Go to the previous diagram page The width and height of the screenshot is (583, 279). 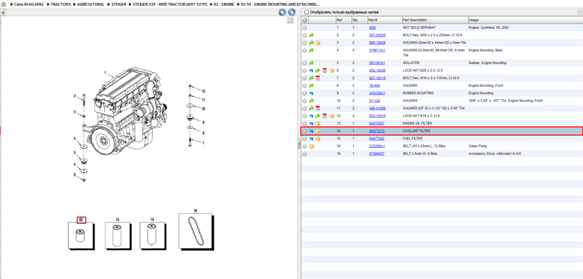282,12
